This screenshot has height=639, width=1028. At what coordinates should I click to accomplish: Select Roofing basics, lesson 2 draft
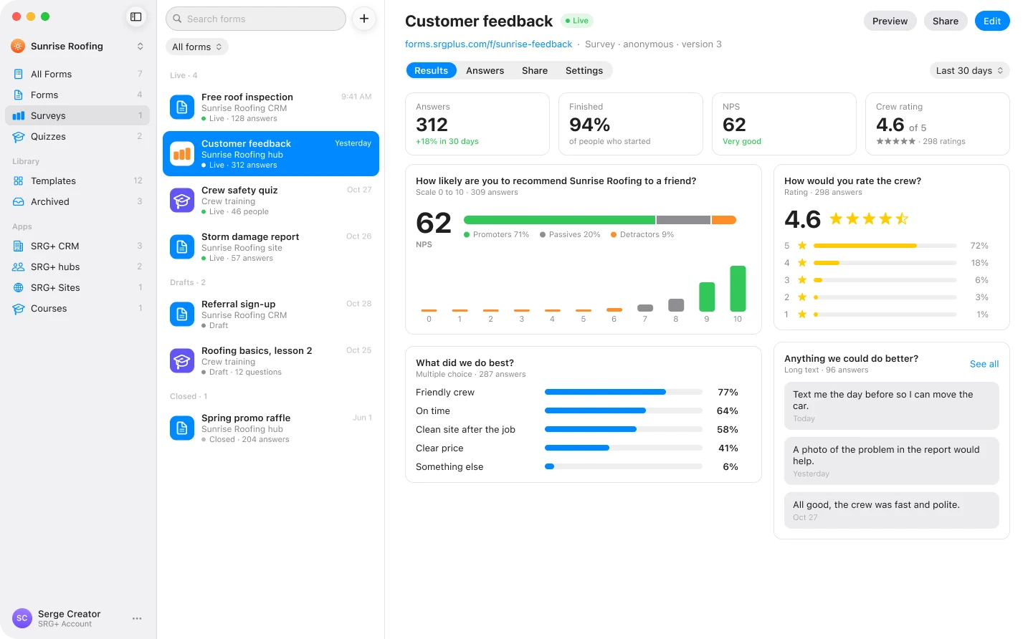[x=271, y=361]
